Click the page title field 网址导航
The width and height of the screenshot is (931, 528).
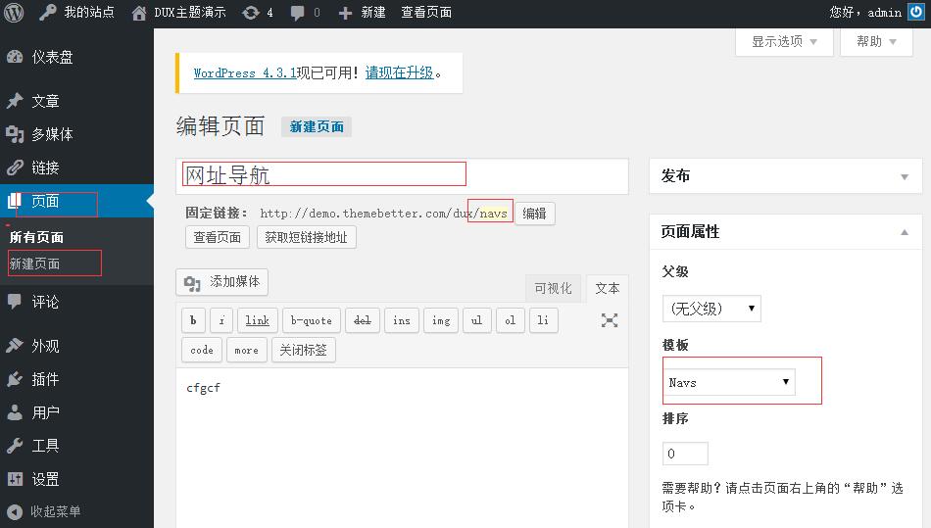(x=402, y=175)
